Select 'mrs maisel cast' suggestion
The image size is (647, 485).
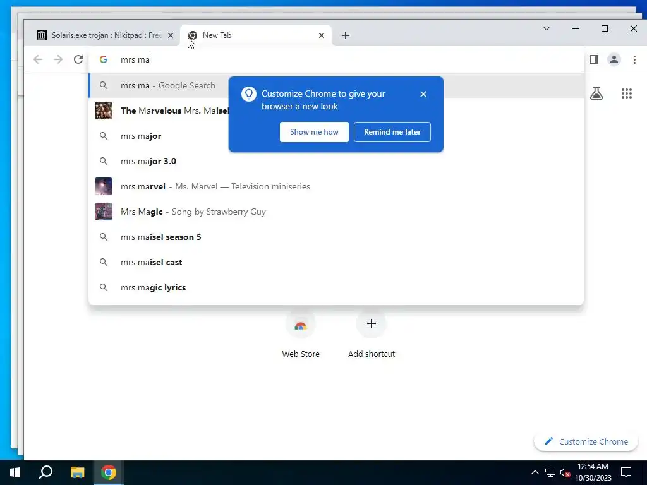point(336,262)
